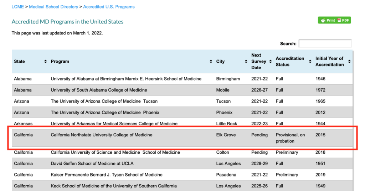The width and height of the screenshot is (365, 191).
Task: Open the Medical School Directory breadcrumb link
Action: (x=53, y=7)
